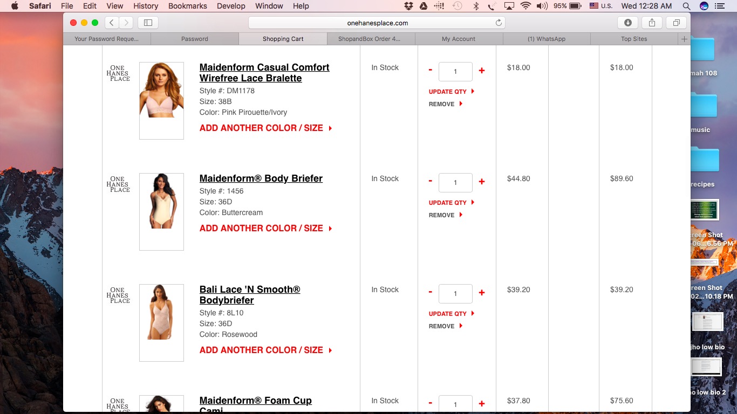Open the Develop menu
Screen dimensions: 737x414
(x=231, y=6)
